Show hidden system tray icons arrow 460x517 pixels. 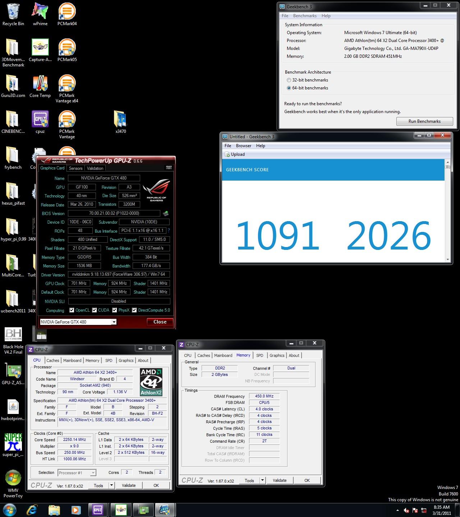[397, 510]
